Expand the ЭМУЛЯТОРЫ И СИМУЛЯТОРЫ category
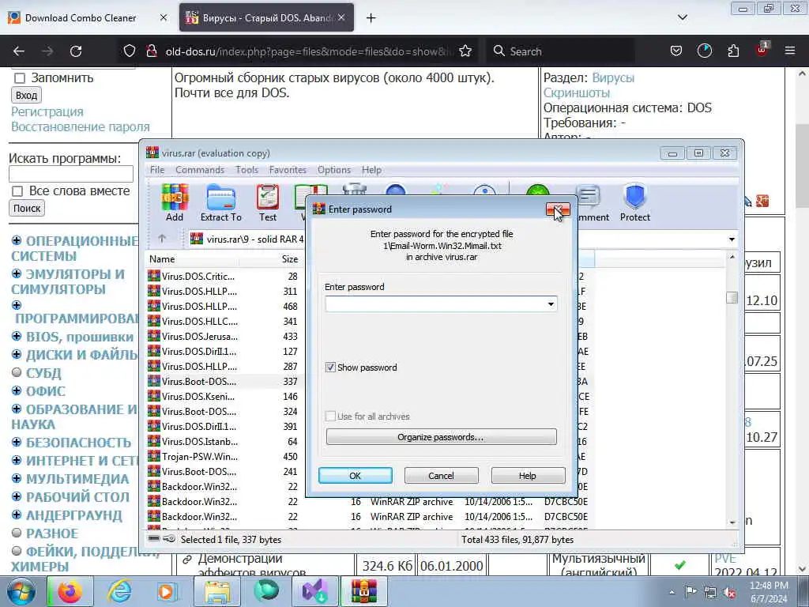The height and width of the screenshot is (607, 809). point(17,273)
